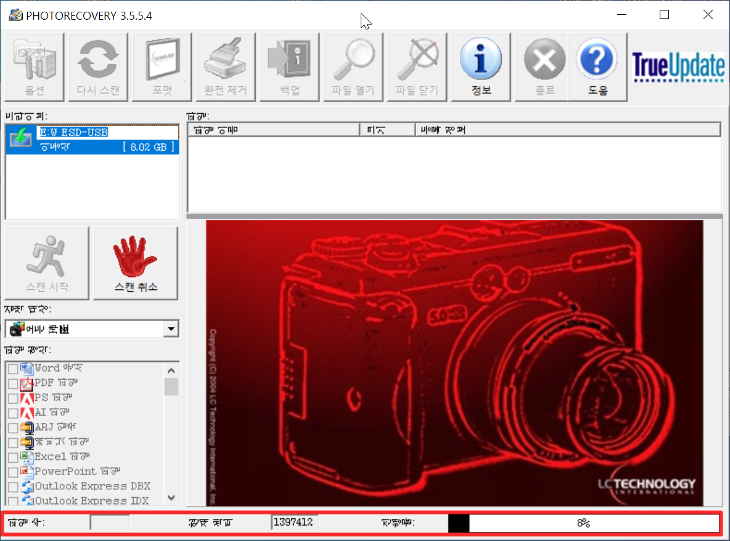This screenshot has height=541, width=730.
Task: Click the PowerPoint icon in file types
Action: click(27, 472)
